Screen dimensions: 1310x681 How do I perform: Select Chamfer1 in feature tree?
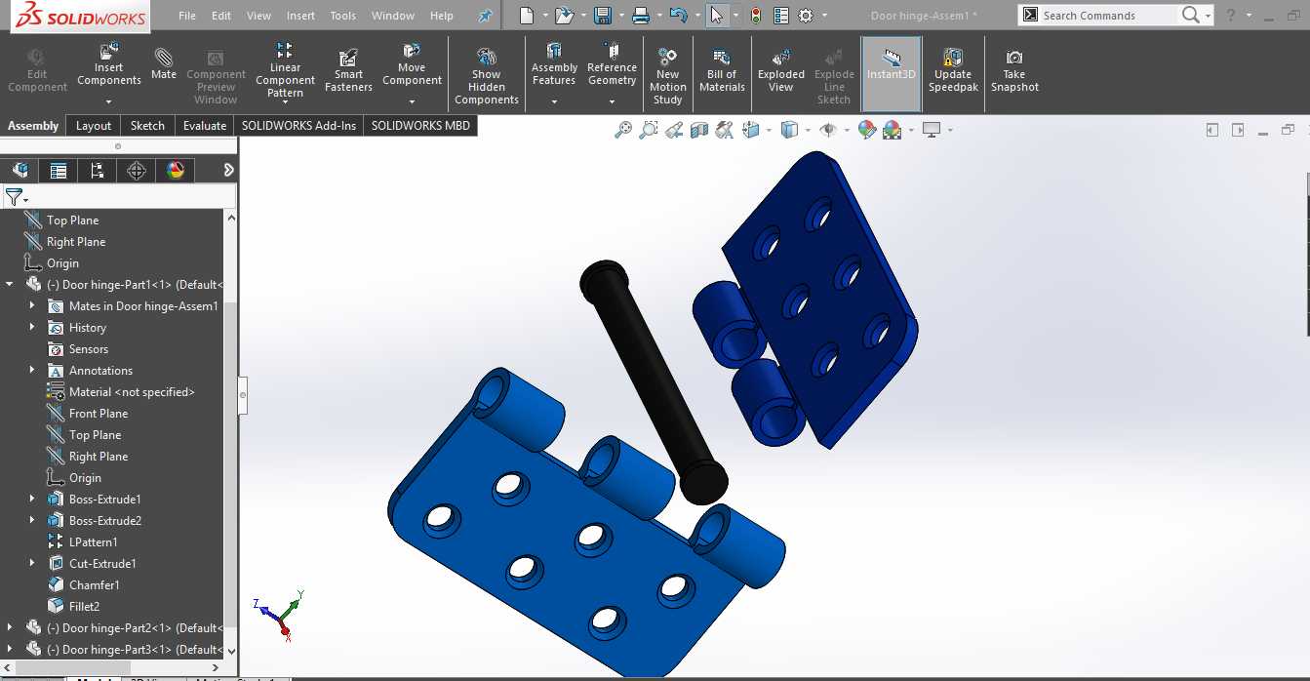click(83, 584)
